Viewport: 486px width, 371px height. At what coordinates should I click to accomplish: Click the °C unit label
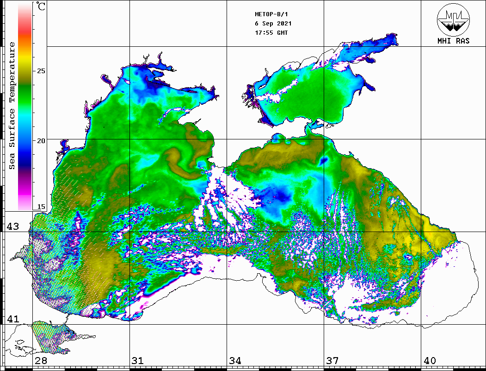(x=41, y=6)
